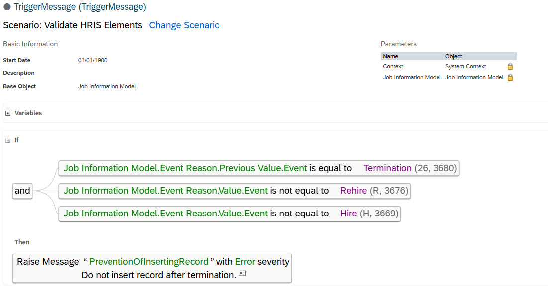Select the Hire condition expression
This screenshot has width=548, height=286.
(229, 214)
